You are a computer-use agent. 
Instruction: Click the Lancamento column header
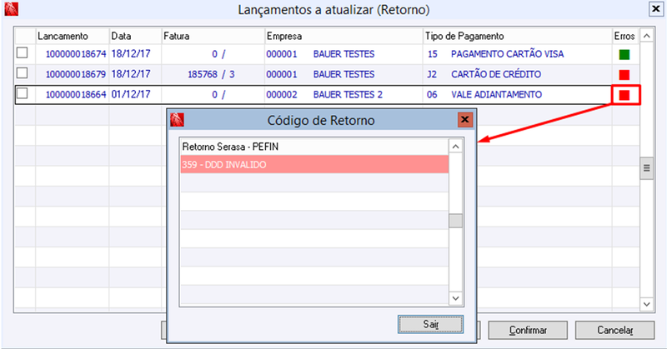[73, 36]
